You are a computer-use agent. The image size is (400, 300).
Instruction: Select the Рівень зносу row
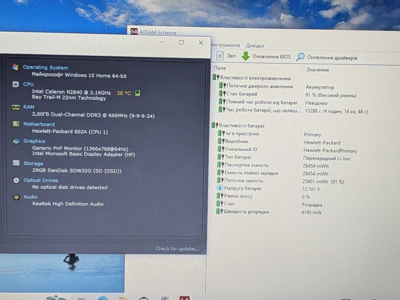263,196
